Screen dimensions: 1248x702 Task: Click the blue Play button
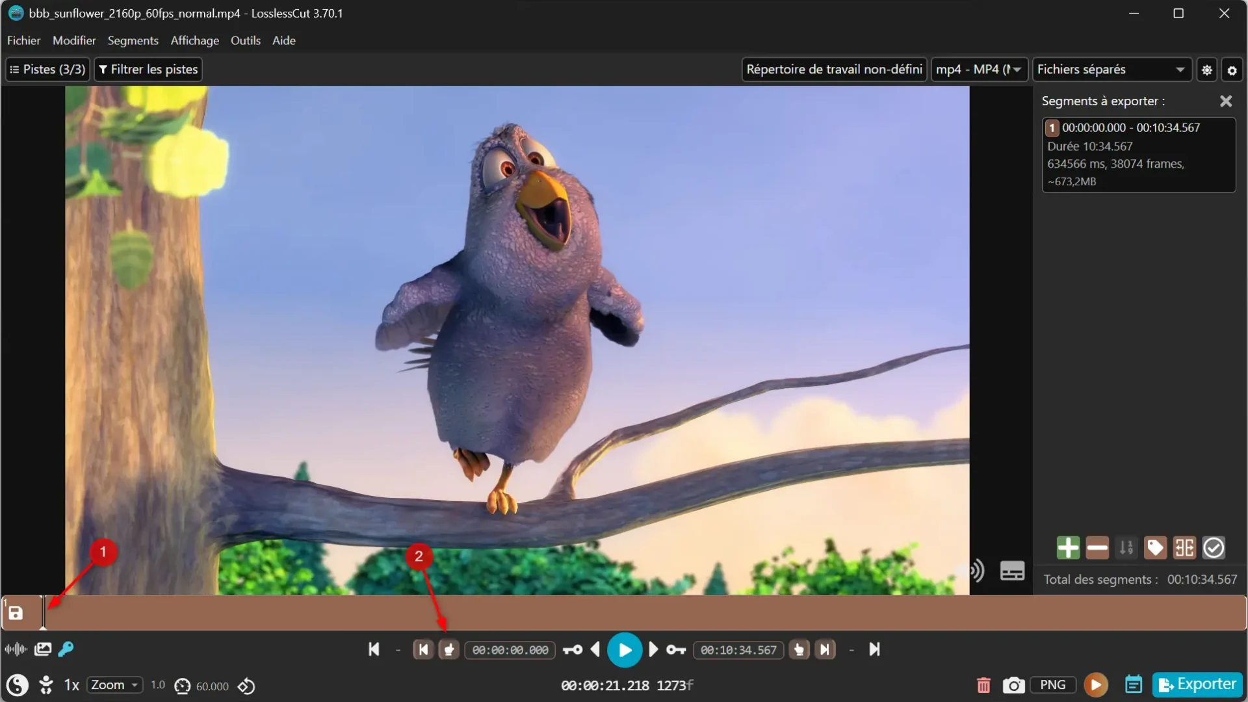click(625, 650)
